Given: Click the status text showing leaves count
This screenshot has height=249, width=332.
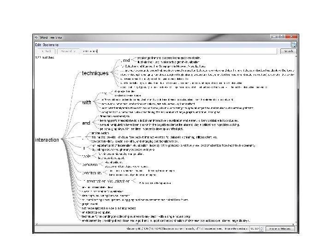Looking at the screenshot, I should [174, 229].
